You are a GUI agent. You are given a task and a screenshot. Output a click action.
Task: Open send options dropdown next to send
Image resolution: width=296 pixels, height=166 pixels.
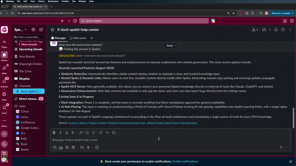287,147
